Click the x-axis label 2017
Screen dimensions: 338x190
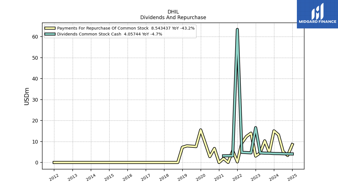coord(146,177)
